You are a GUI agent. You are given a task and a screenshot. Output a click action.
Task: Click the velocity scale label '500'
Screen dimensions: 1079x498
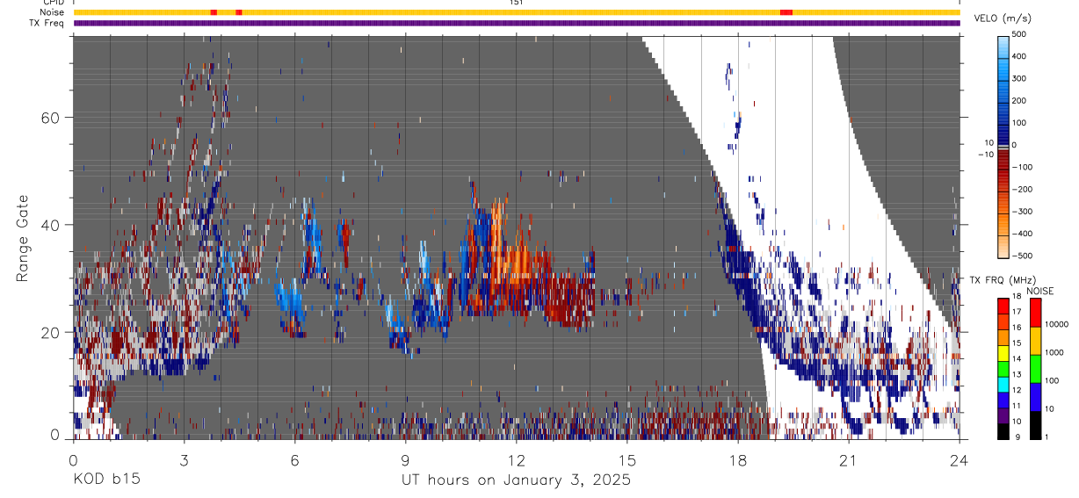coord(1019,35)
